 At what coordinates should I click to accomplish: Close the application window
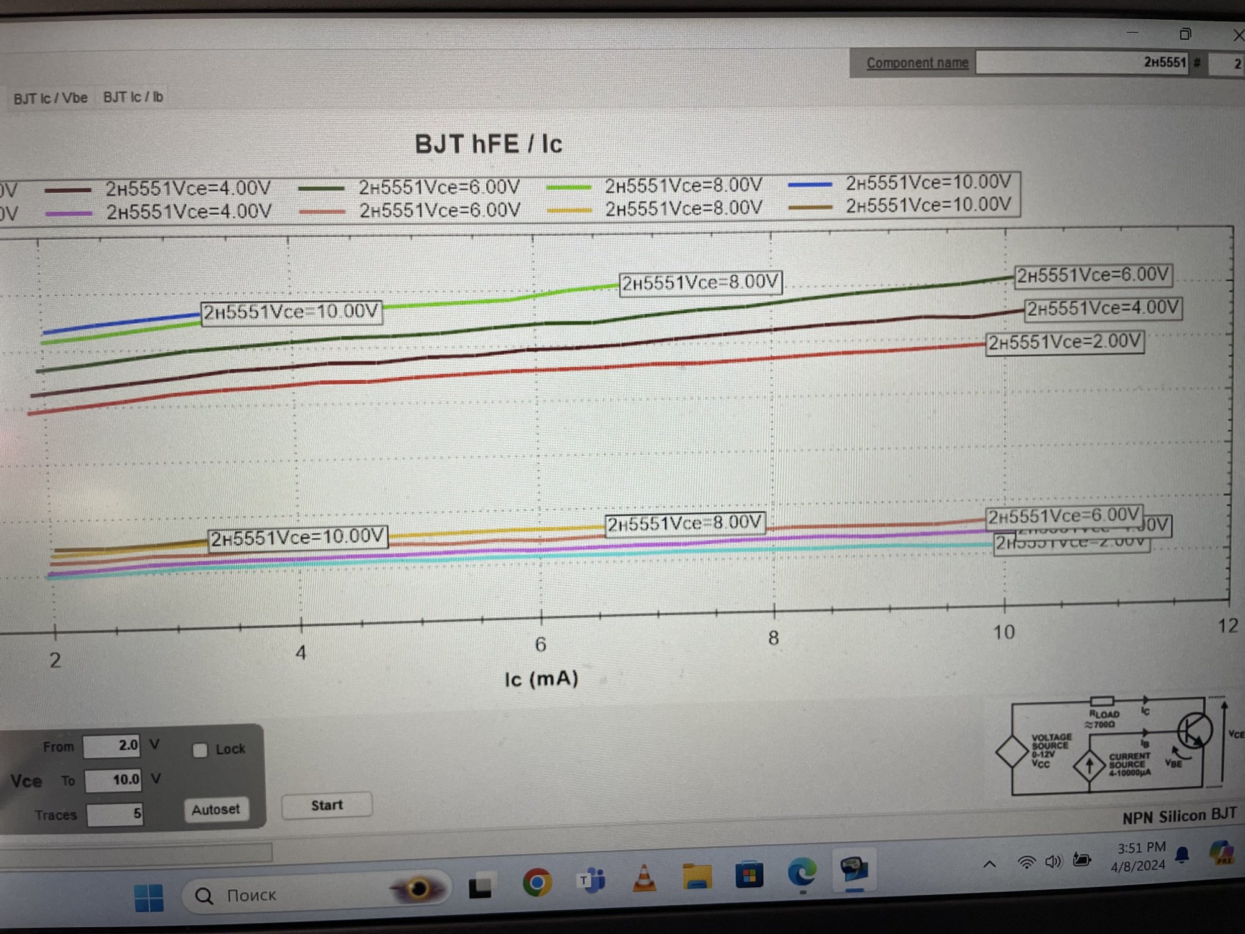pyautogui.click(x=1239, y=35)
